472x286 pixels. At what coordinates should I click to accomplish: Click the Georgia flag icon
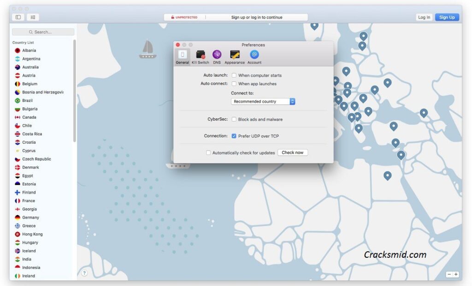pyautogui.click(x=18, y=209)
